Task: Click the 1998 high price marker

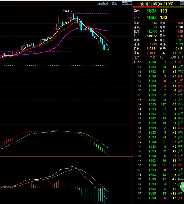Action: (x=66, y=11)
